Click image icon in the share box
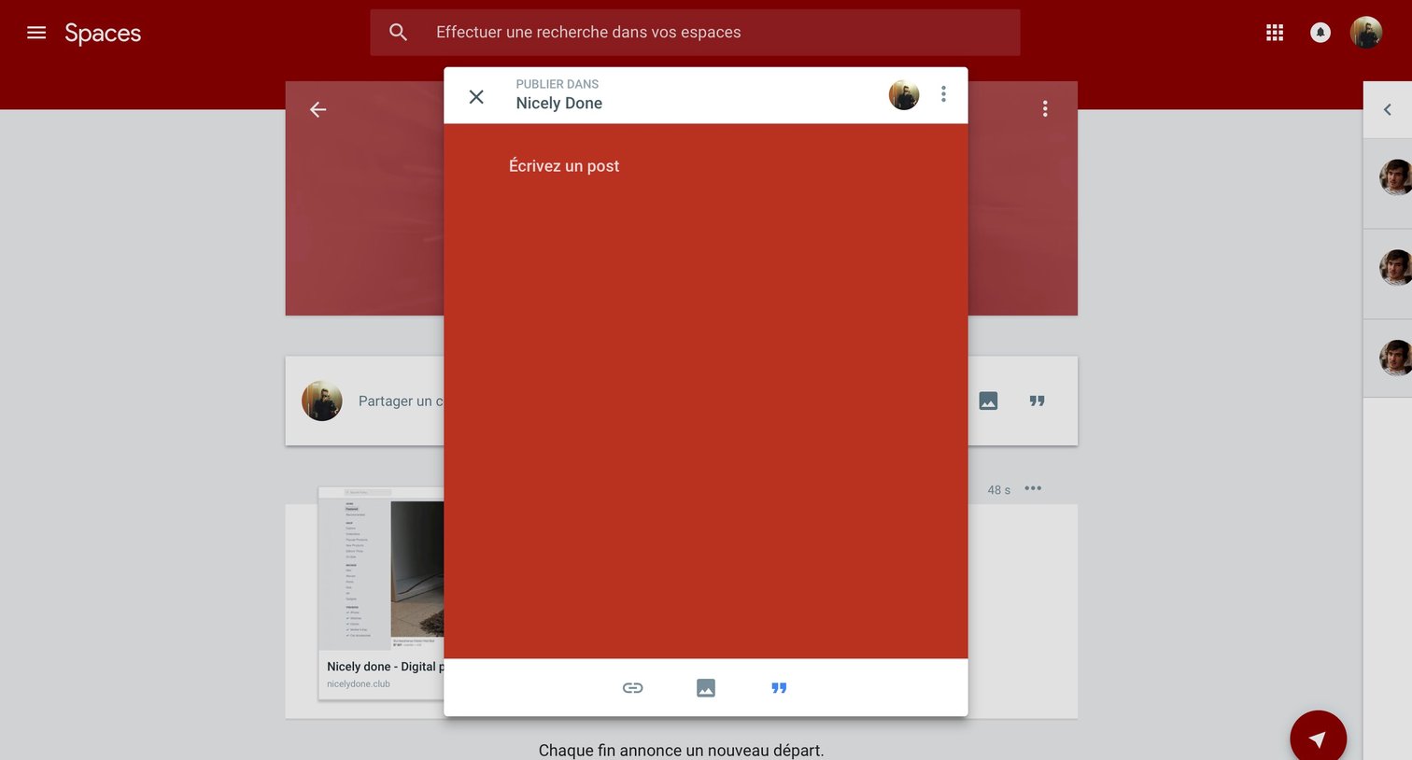 tap(988, 401)
